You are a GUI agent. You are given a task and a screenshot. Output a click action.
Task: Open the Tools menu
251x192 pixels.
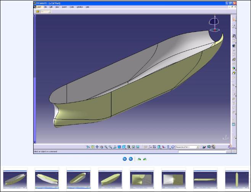71,7
